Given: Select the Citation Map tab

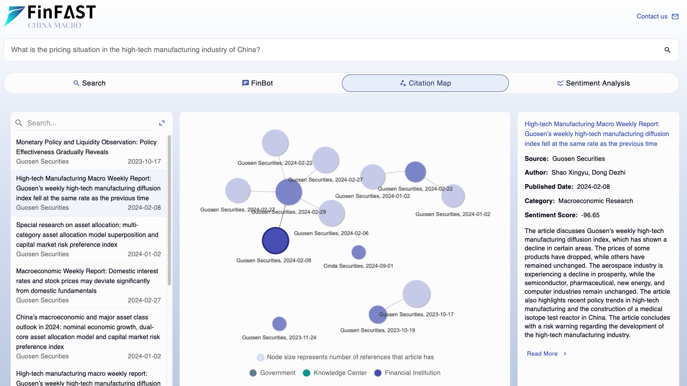Looking at the screenshot, I should pyautogui.click(x=425, y=83).
